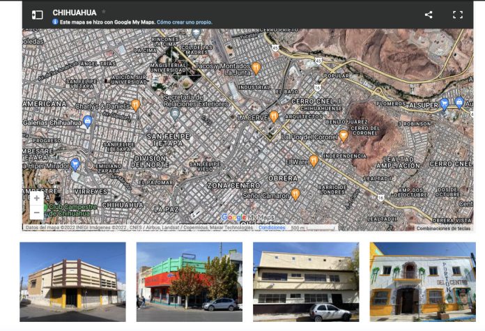
Task: Open the Portal del Centro building photo
Action: 422,282
